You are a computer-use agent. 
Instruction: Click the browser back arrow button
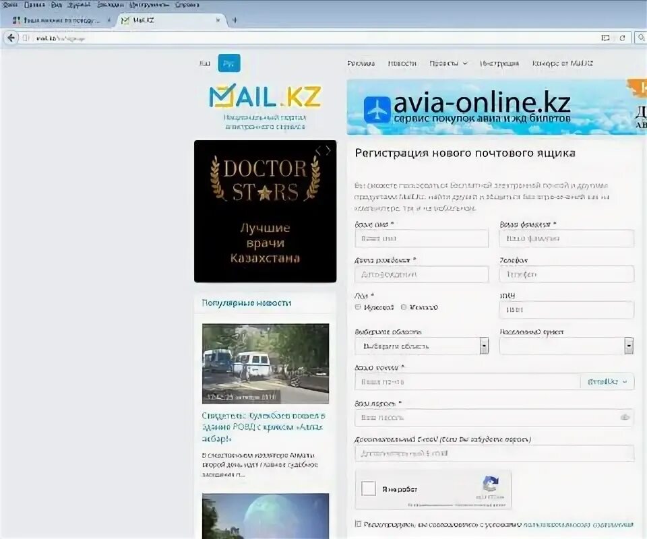click(11, 38)
